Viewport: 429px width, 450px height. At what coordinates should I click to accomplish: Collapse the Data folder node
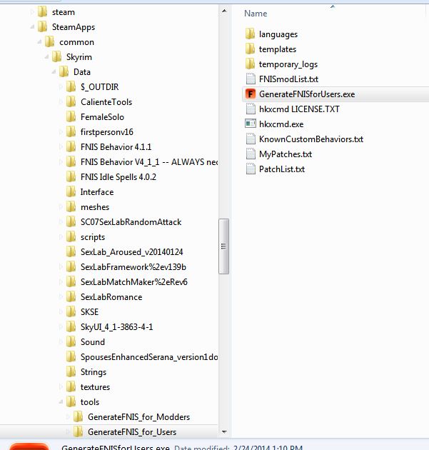tap(54, 71)
